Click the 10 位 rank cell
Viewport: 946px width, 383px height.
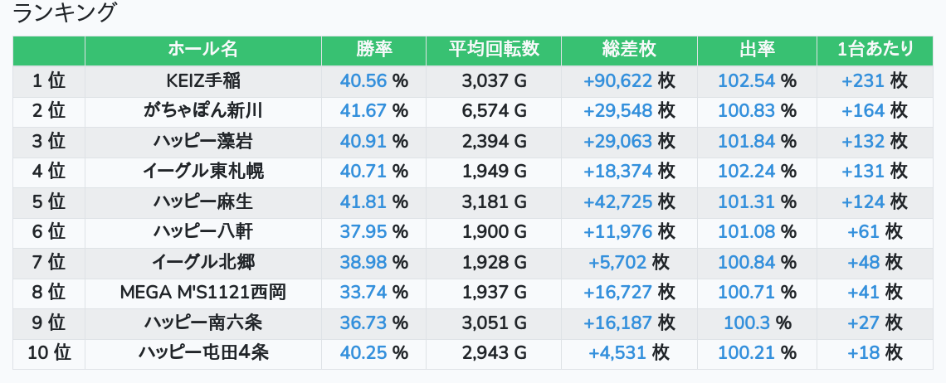pos(49,353)
